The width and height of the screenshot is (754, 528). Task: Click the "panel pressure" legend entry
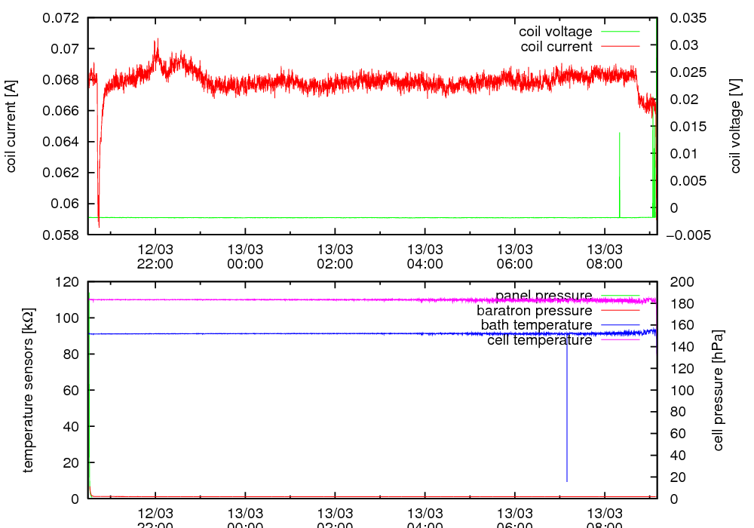[x=543, y=295]
